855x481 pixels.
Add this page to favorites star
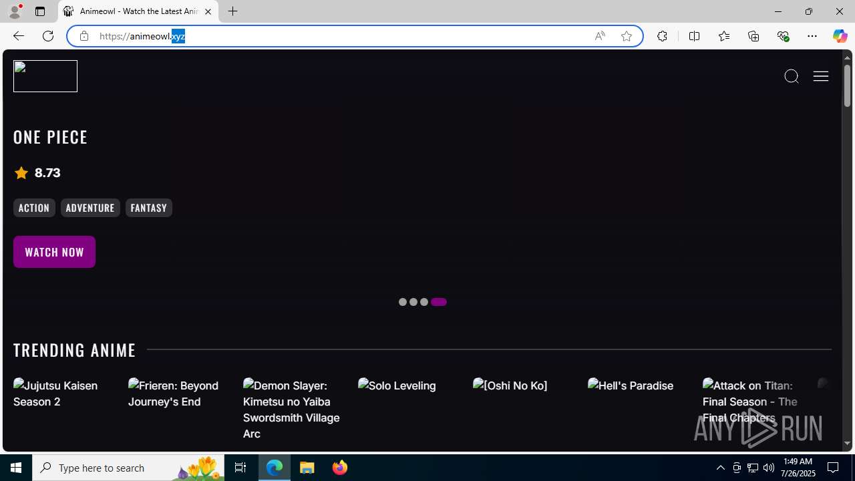(x=627, y=36)
